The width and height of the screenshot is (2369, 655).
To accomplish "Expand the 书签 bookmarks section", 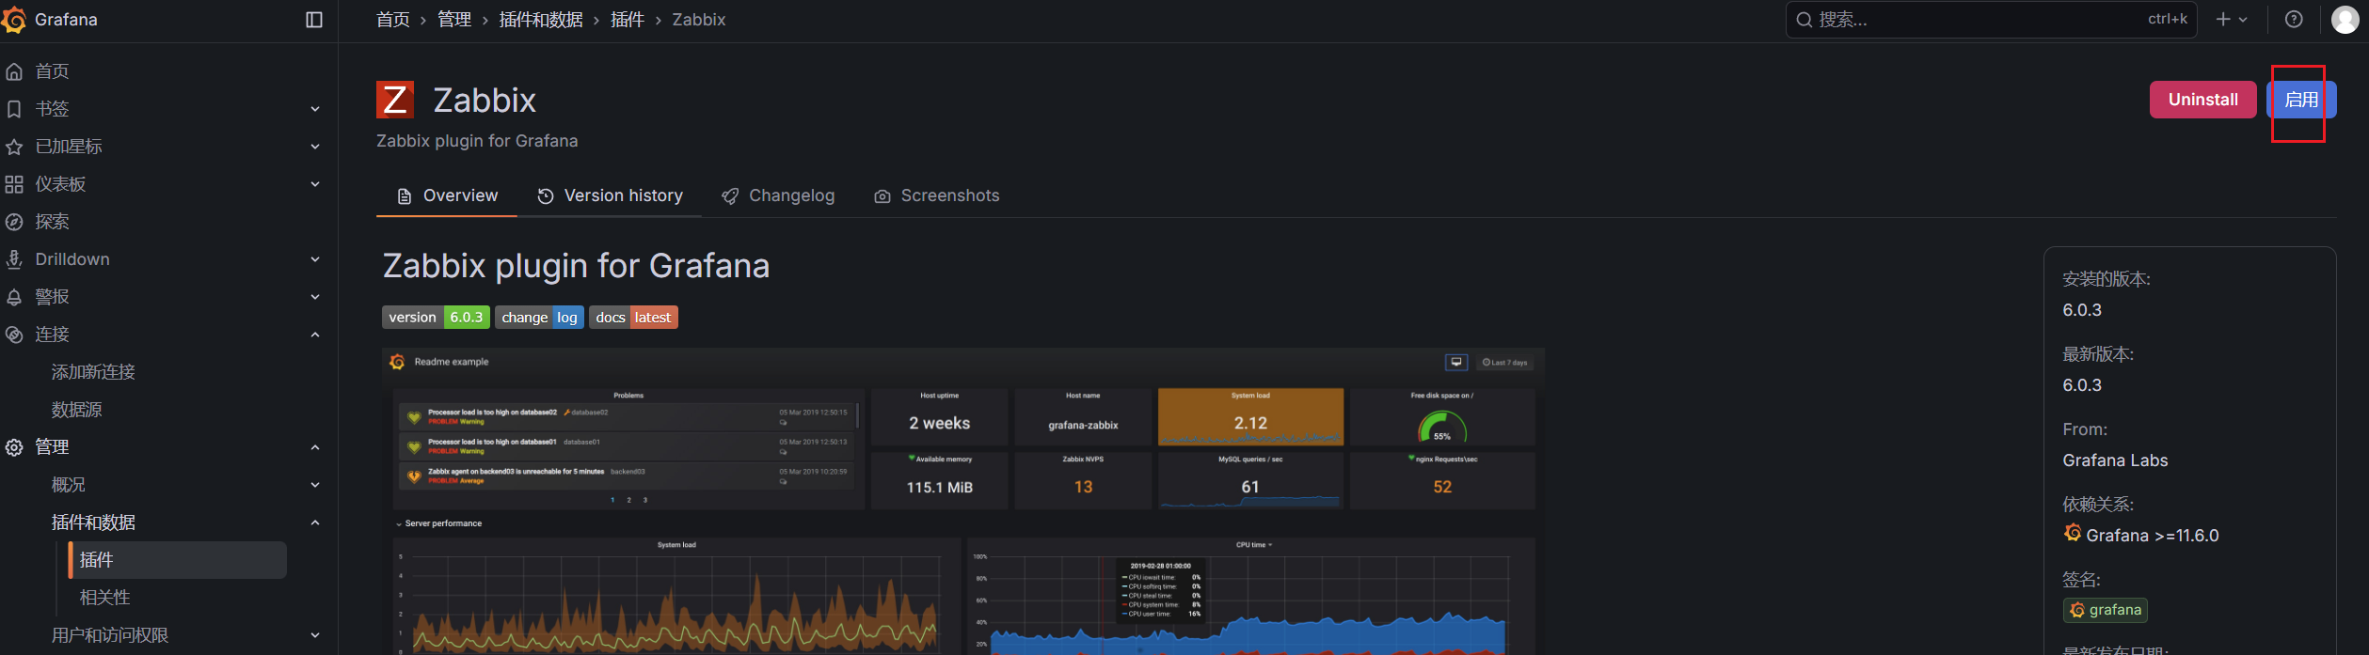I will pos(315,109).
